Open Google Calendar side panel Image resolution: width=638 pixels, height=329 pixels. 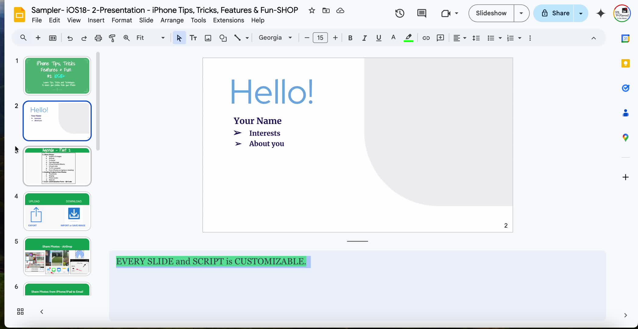point(626,38)
